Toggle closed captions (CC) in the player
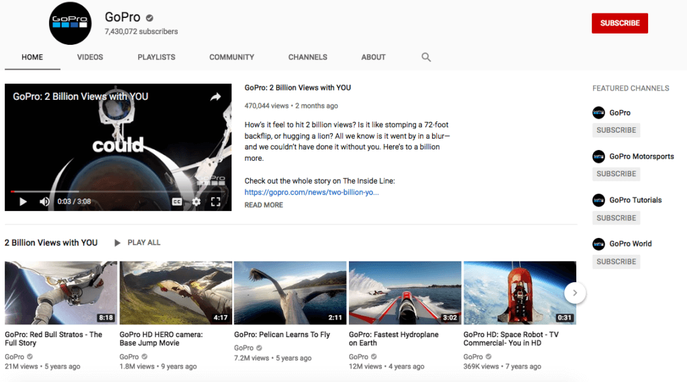 (x=177, y=202)
